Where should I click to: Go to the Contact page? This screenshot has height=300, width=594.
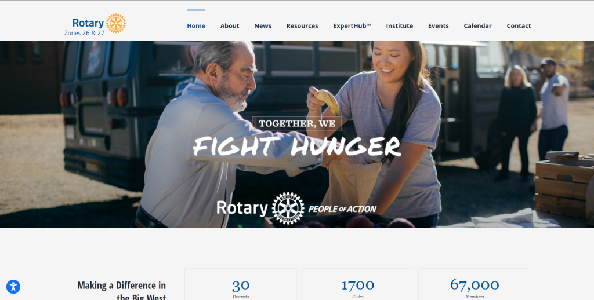(x=519, y=25)
